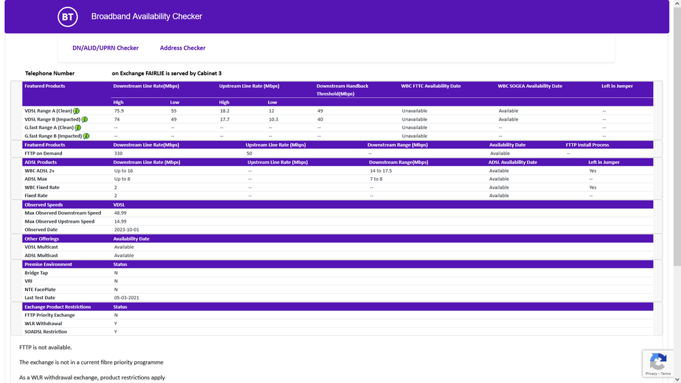Click the WBC ADSL 2+ row label
This screenshot has height=383, width=681.
[x=40, y=171]
